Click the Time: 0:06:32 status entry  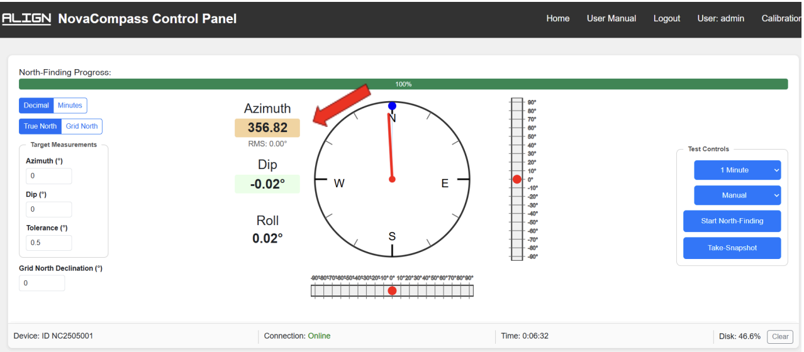click(525, 336)
